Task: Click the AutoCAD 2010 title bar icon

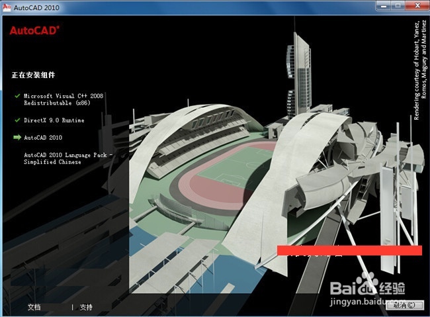Action: click(7, 7)
